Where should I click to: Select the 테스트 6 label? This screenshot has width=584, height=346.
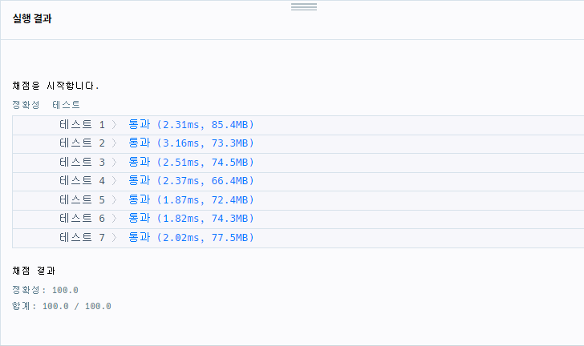(82, 218)
